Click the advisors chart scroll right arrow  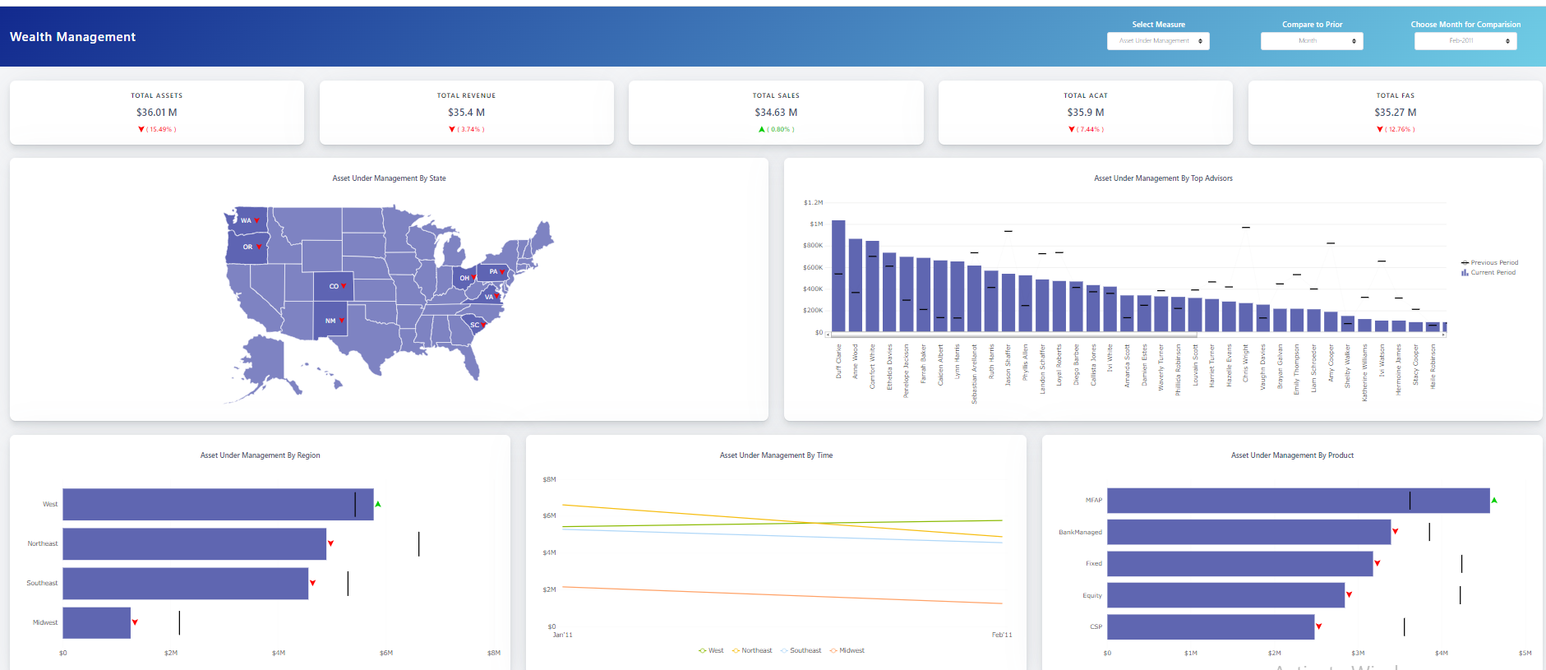1444,335
